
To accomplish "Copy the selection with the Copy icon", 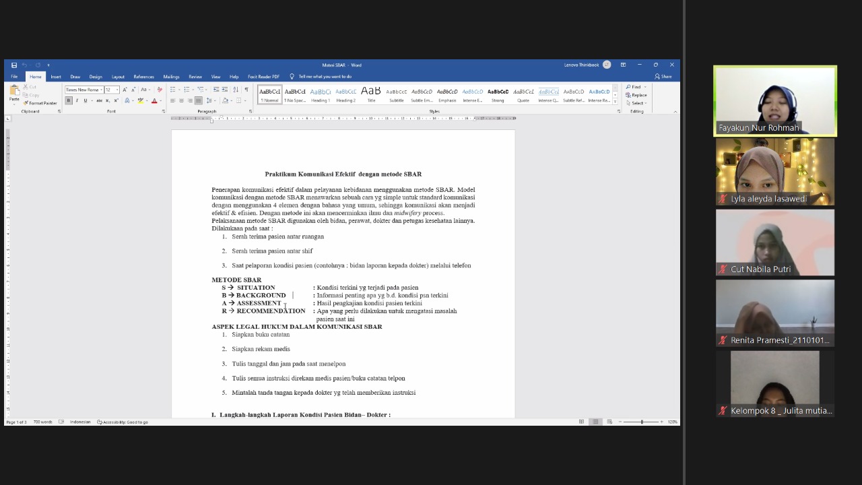I will click(31, 95).
